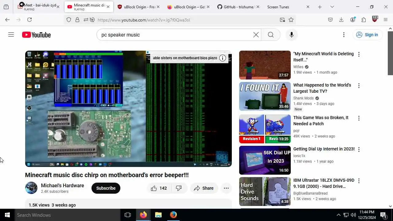Open the Windows Start menu

7,215
